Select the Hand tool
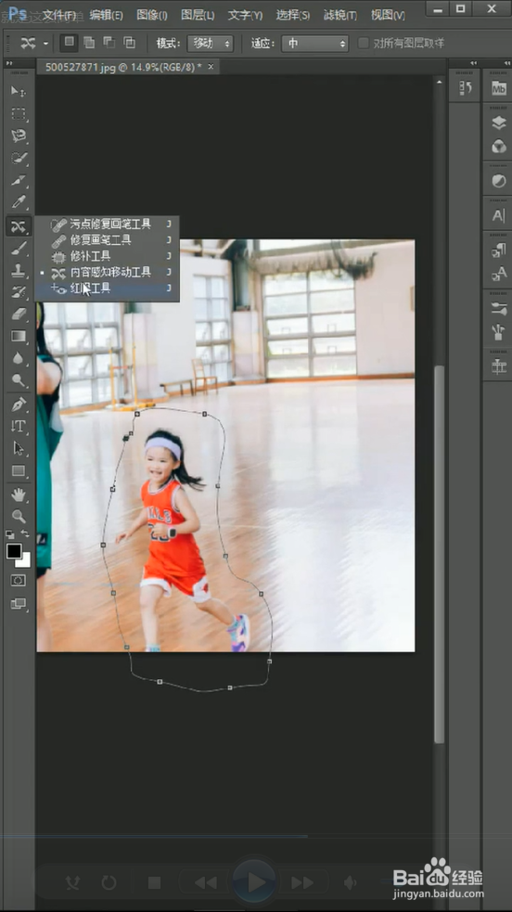The width and height of the screenshot is (512, 912). tap(19, 495)
